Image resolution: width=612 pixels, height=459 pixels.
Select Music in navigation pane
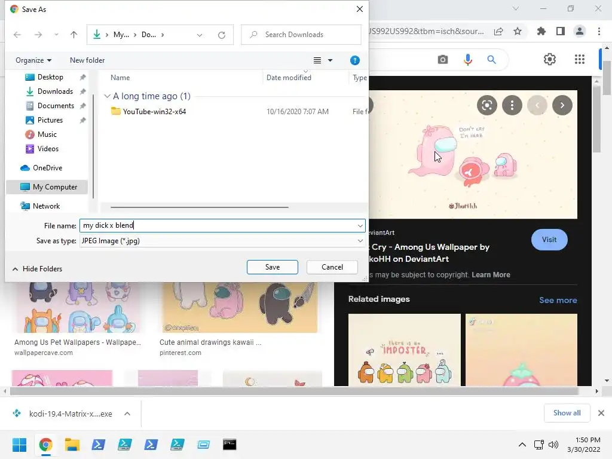click(47, 134)
